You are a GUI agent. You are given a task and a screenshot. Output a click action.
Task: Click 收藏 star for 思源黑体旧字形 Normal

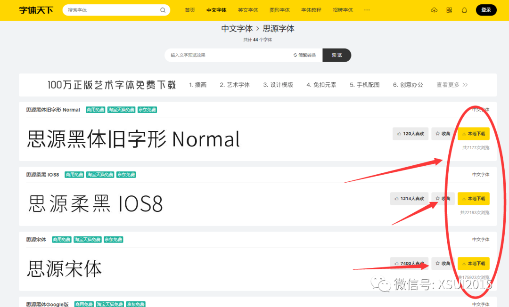443,134
